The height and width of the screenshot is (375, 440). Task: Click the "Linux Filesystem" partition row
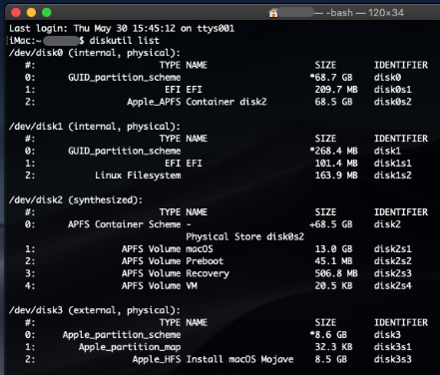tap(219, 176)
